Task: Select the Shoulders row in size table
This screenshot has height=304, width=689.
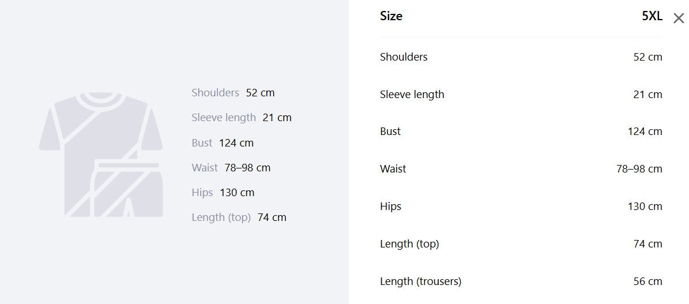Action: coord(521,57)
